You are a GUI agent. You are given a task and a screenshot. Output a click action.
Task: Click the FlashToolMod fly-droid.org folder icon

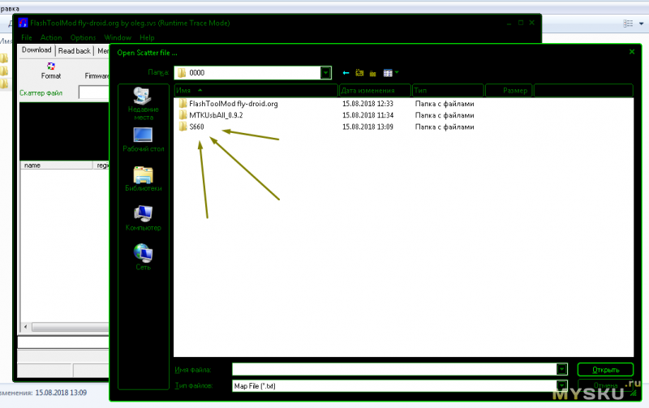tap(183, 104)
